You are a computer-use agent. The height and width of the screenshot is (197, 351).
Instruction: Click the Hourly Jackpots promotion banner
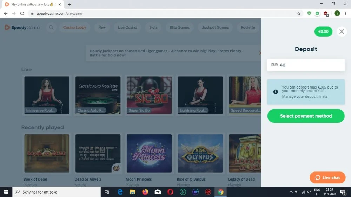point(173,53)
